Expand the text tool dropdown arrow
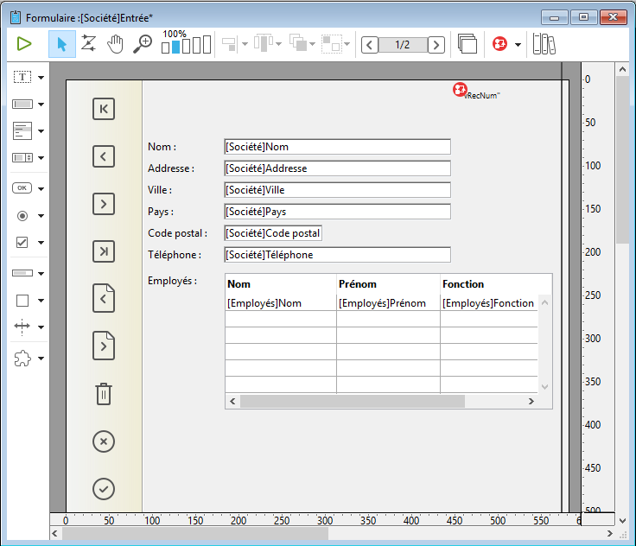The image size is (636, 546). click(41, 78)
